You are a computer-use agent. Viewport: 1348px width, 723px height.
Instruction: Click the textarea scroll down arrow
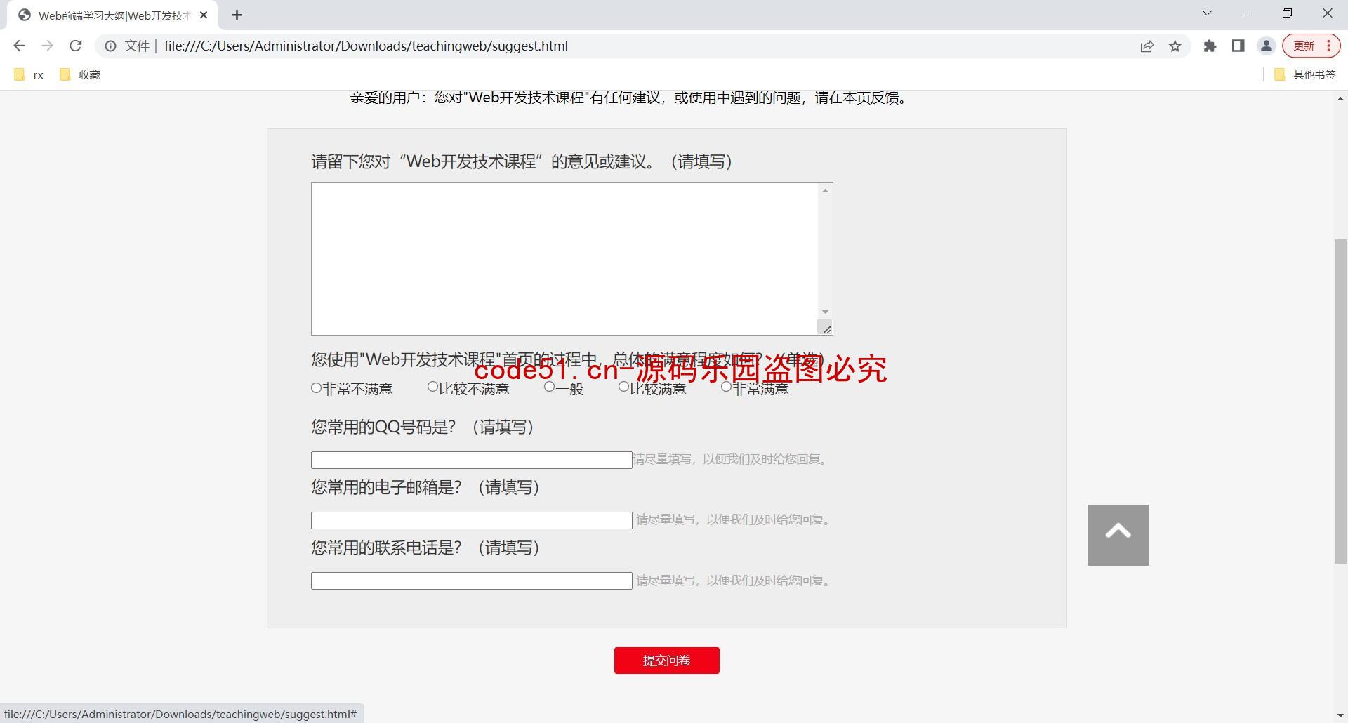(x=825, y=312)
